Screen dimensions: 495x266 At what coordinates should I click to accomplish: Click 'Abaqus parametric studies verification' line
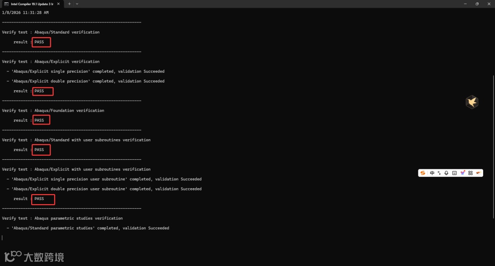62,218
